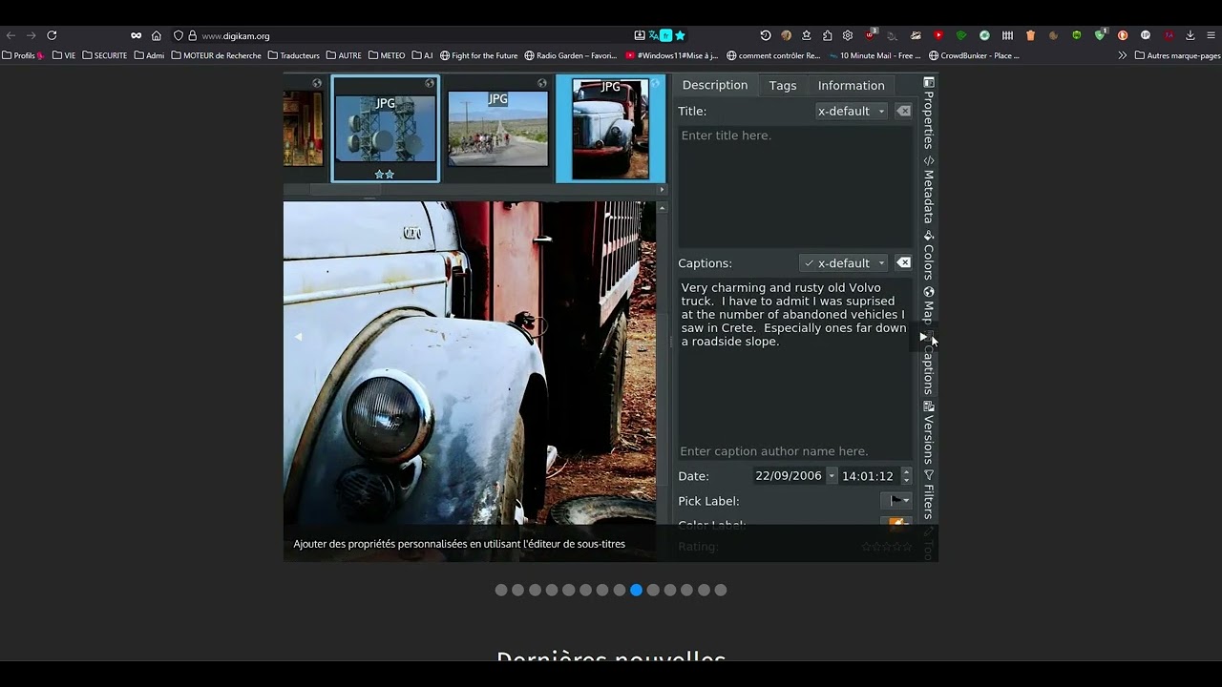
Task: Open the SECURITE bookmark folder
Action: (105, 55)
